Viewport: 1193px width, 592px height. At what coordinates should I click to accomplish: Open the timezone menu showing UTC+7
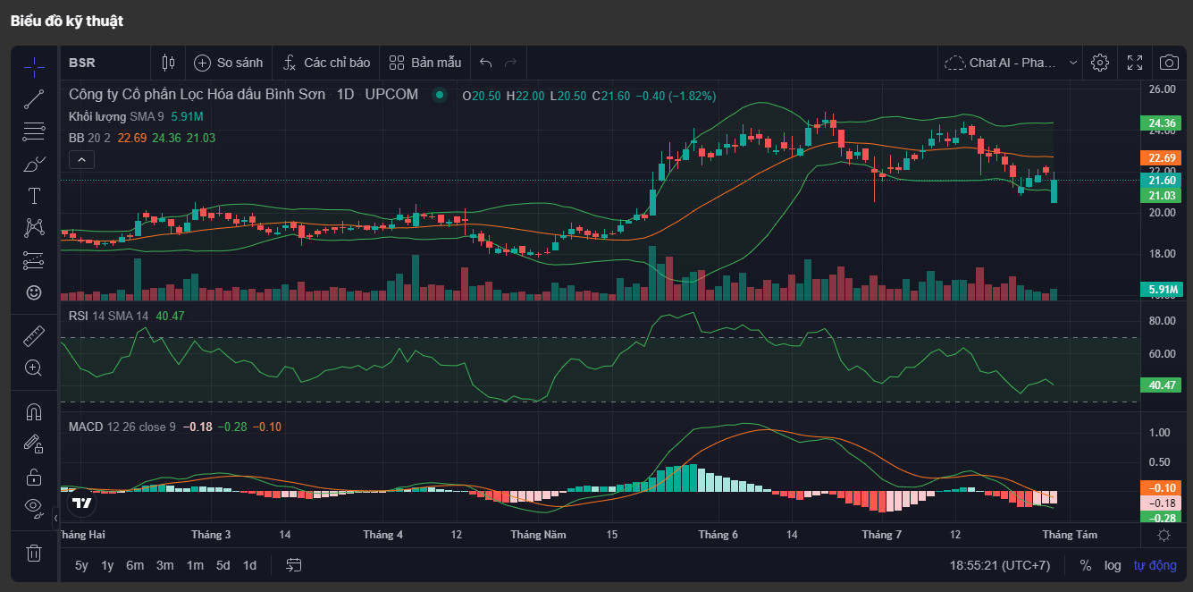[1000, 565]
